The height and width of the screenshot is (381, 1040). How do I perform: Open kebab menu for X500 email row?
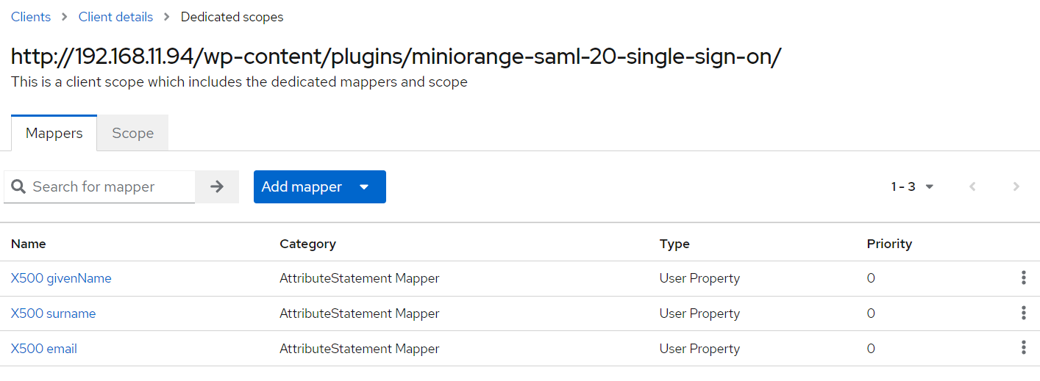(1023, 348)
